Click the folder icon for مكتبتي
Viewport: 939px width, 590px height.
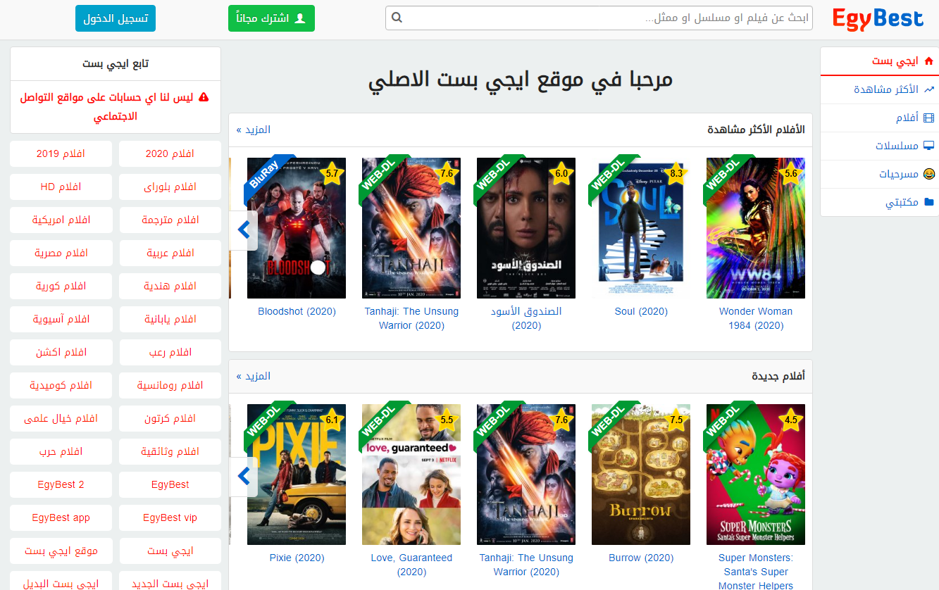(x=928, y=202)
